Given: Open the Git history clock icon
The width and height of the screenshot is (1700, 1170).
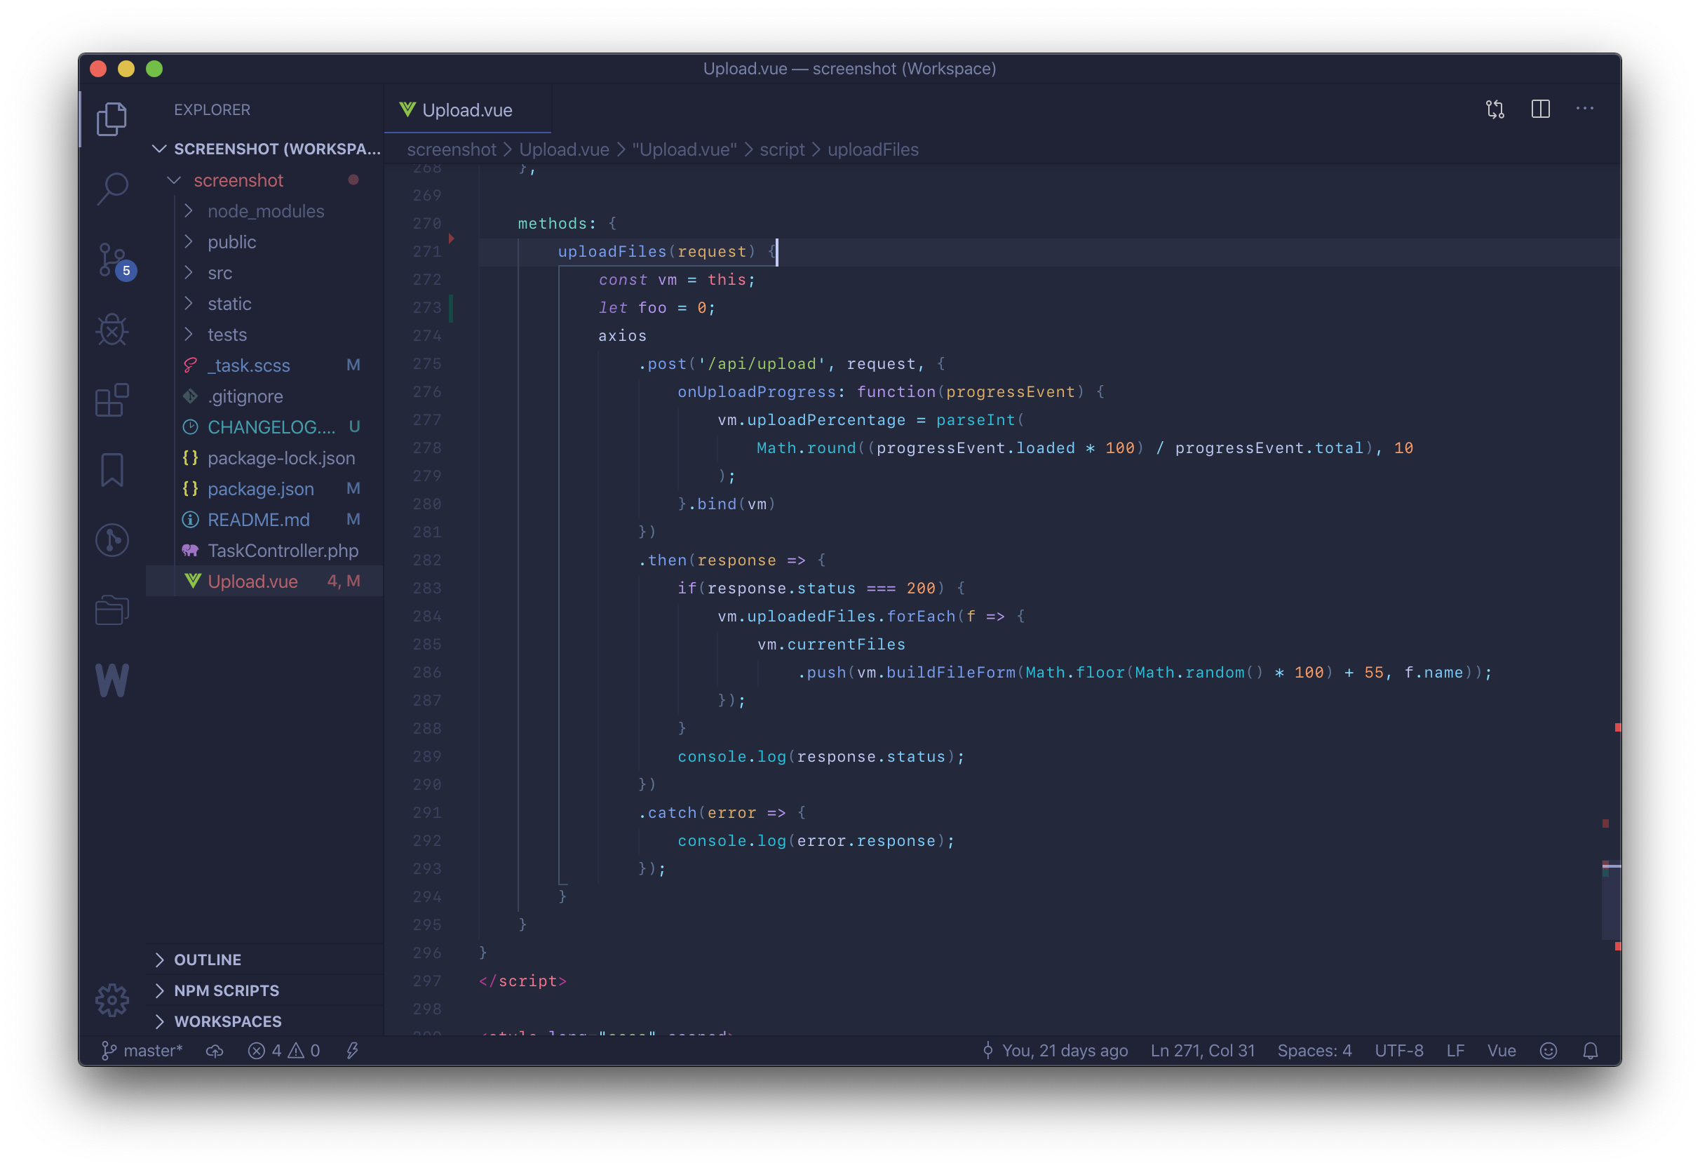Looking at the screenshot, I should click(x=112, y=540).
